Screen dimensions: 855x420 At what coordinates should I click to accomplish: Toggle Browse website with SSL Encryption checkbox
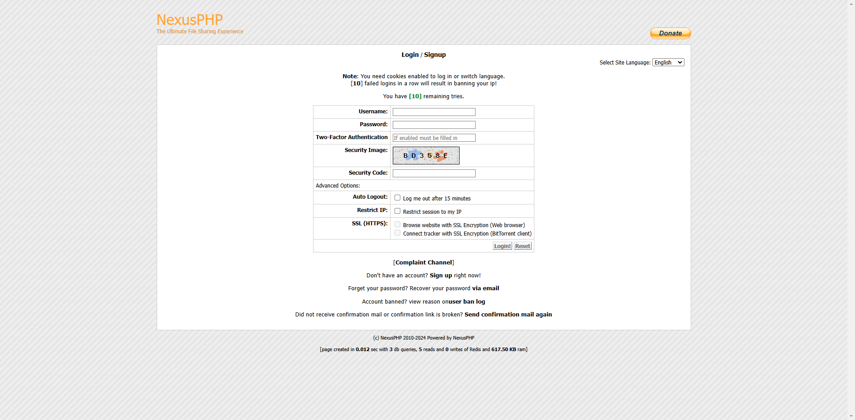(397, 224)
